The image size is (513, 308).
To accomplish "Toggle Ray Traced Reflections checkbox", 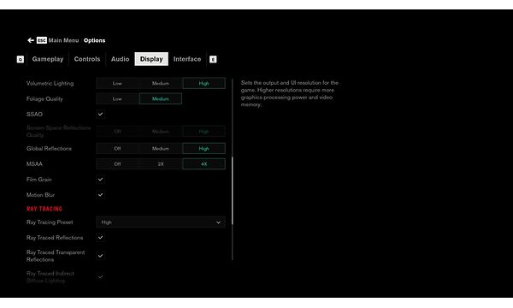I will [x=100, y=237].
